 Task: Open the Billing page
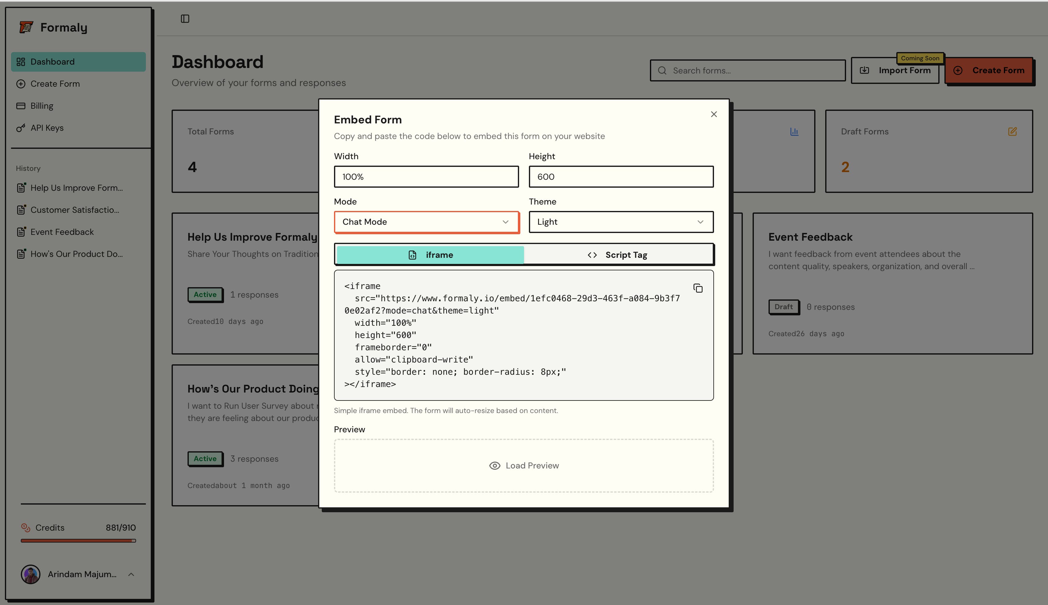click(42, 106)
